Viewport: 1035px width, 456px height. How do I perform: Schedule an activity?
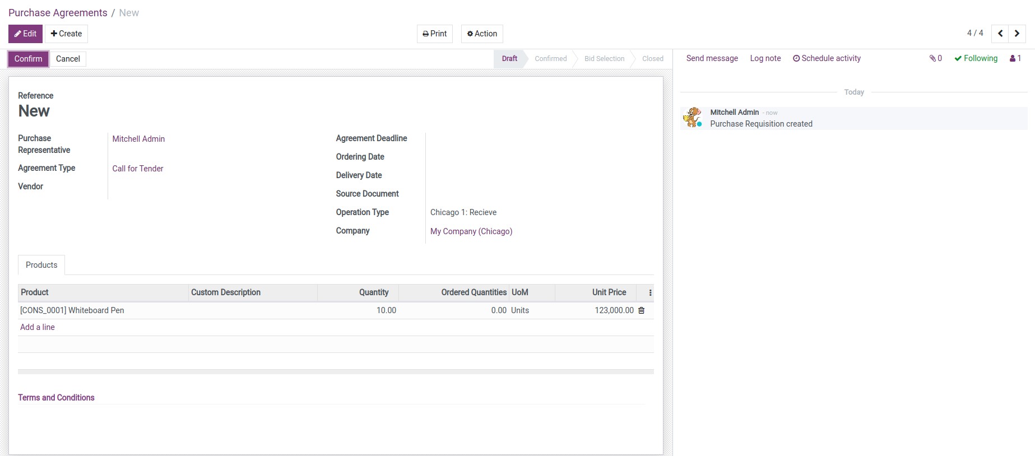[827, 58]
